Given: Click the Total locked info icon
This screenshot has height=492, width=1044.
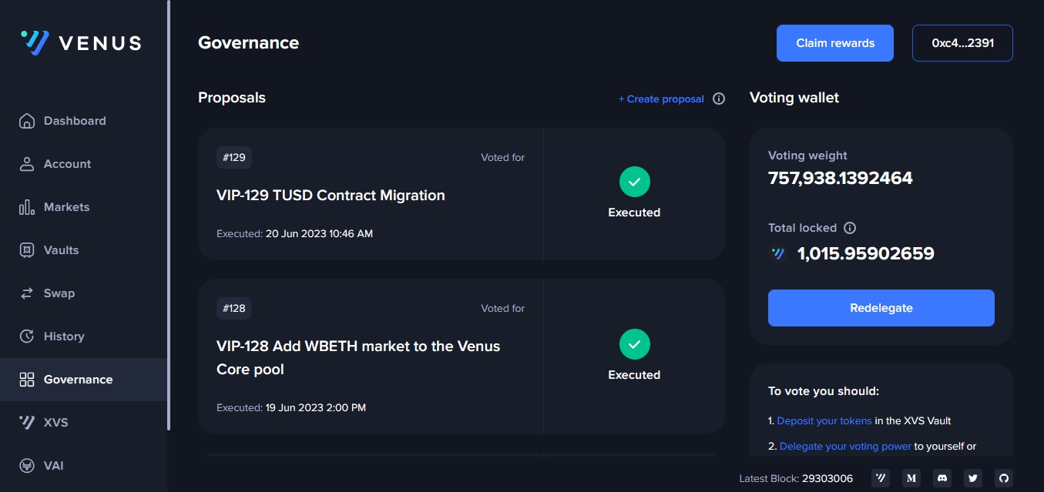Looking at the screenshot, I should pyautogui.click(x=850, y=228).
